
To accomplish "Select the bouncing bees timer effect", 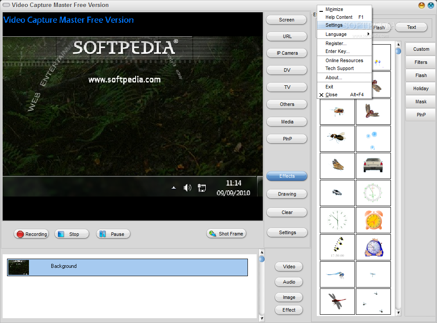I will pyautogui.click(x=337, y=247).
